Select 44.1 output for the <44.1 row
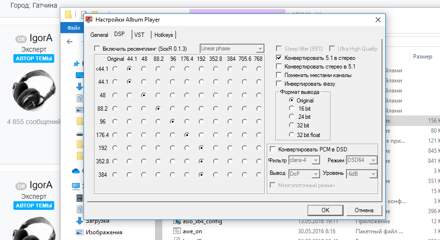 (x=129, y=69)
